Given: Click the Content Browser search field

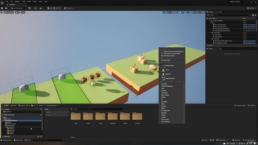Looking at the screenshot, I should click(100, 109).
